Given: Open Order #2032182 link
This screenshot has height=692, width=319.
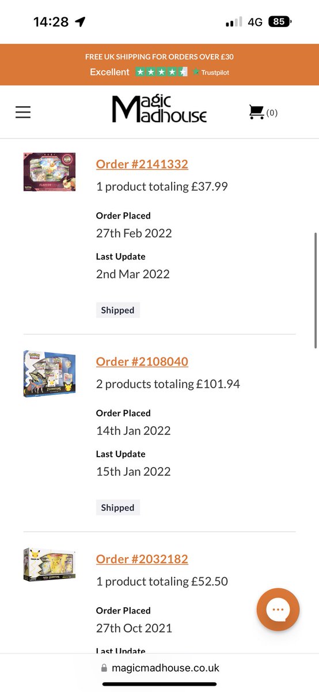Looking at the screenshot, I should [x=142, y=559].
